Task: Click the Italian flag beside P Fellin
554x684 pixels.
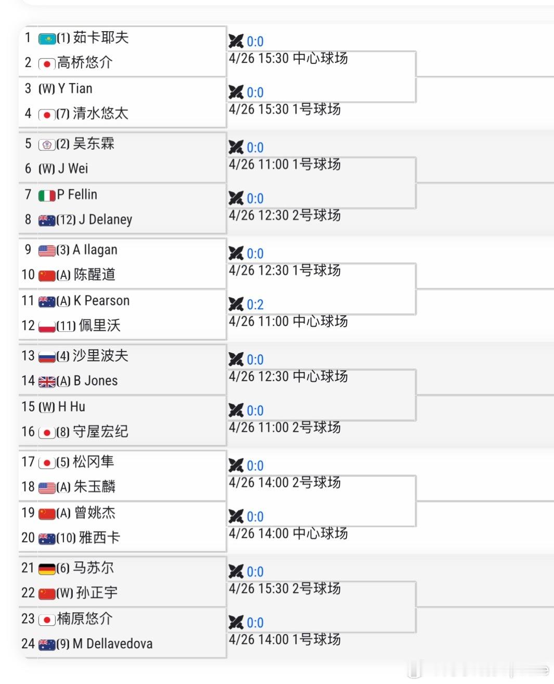Action: click(47, 196)
